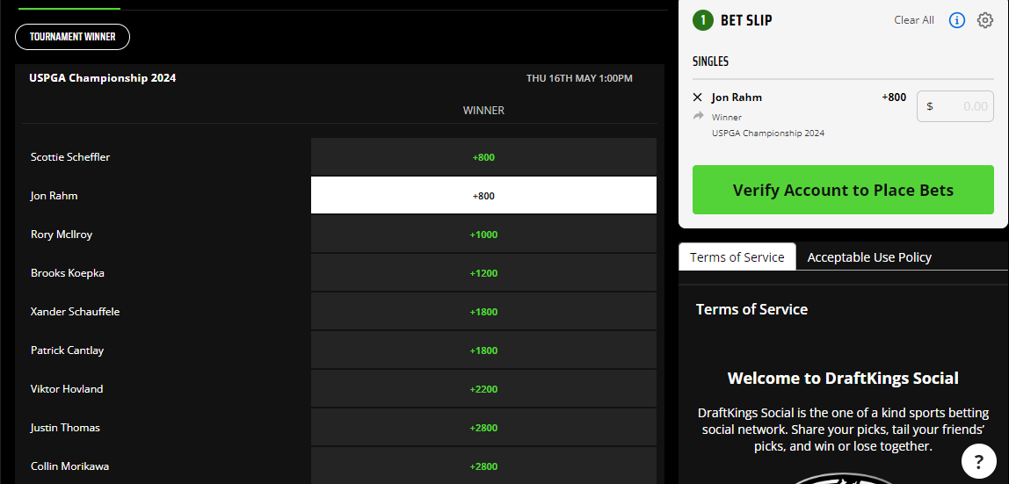
Task: Click the WINNER column header
Action: (x=483, y=111)
